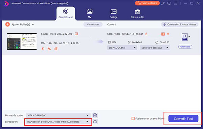
Task: Click the key registration icon
Action: [x=163, y=3]
